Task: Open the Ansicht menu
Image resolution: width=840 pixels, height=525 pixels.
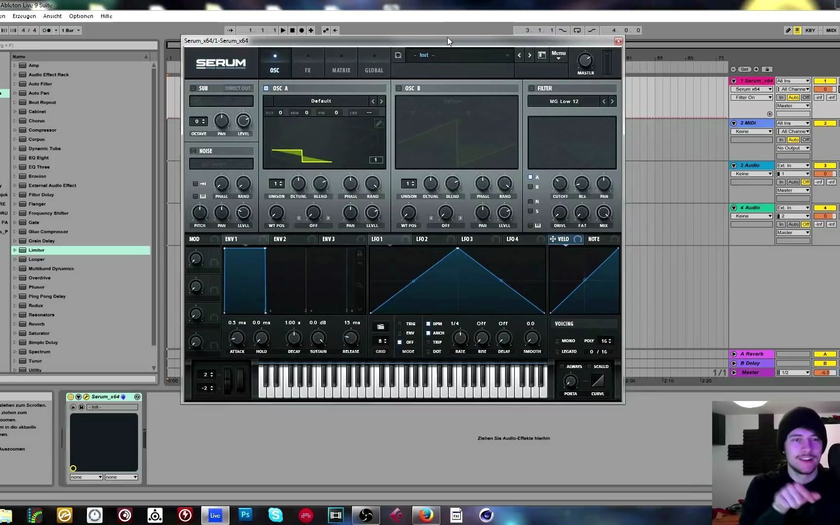Action: click(52, 16)
